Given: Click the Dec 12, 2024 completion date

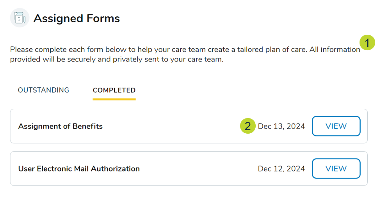Looking at the screenshot, I should (281, 169).
